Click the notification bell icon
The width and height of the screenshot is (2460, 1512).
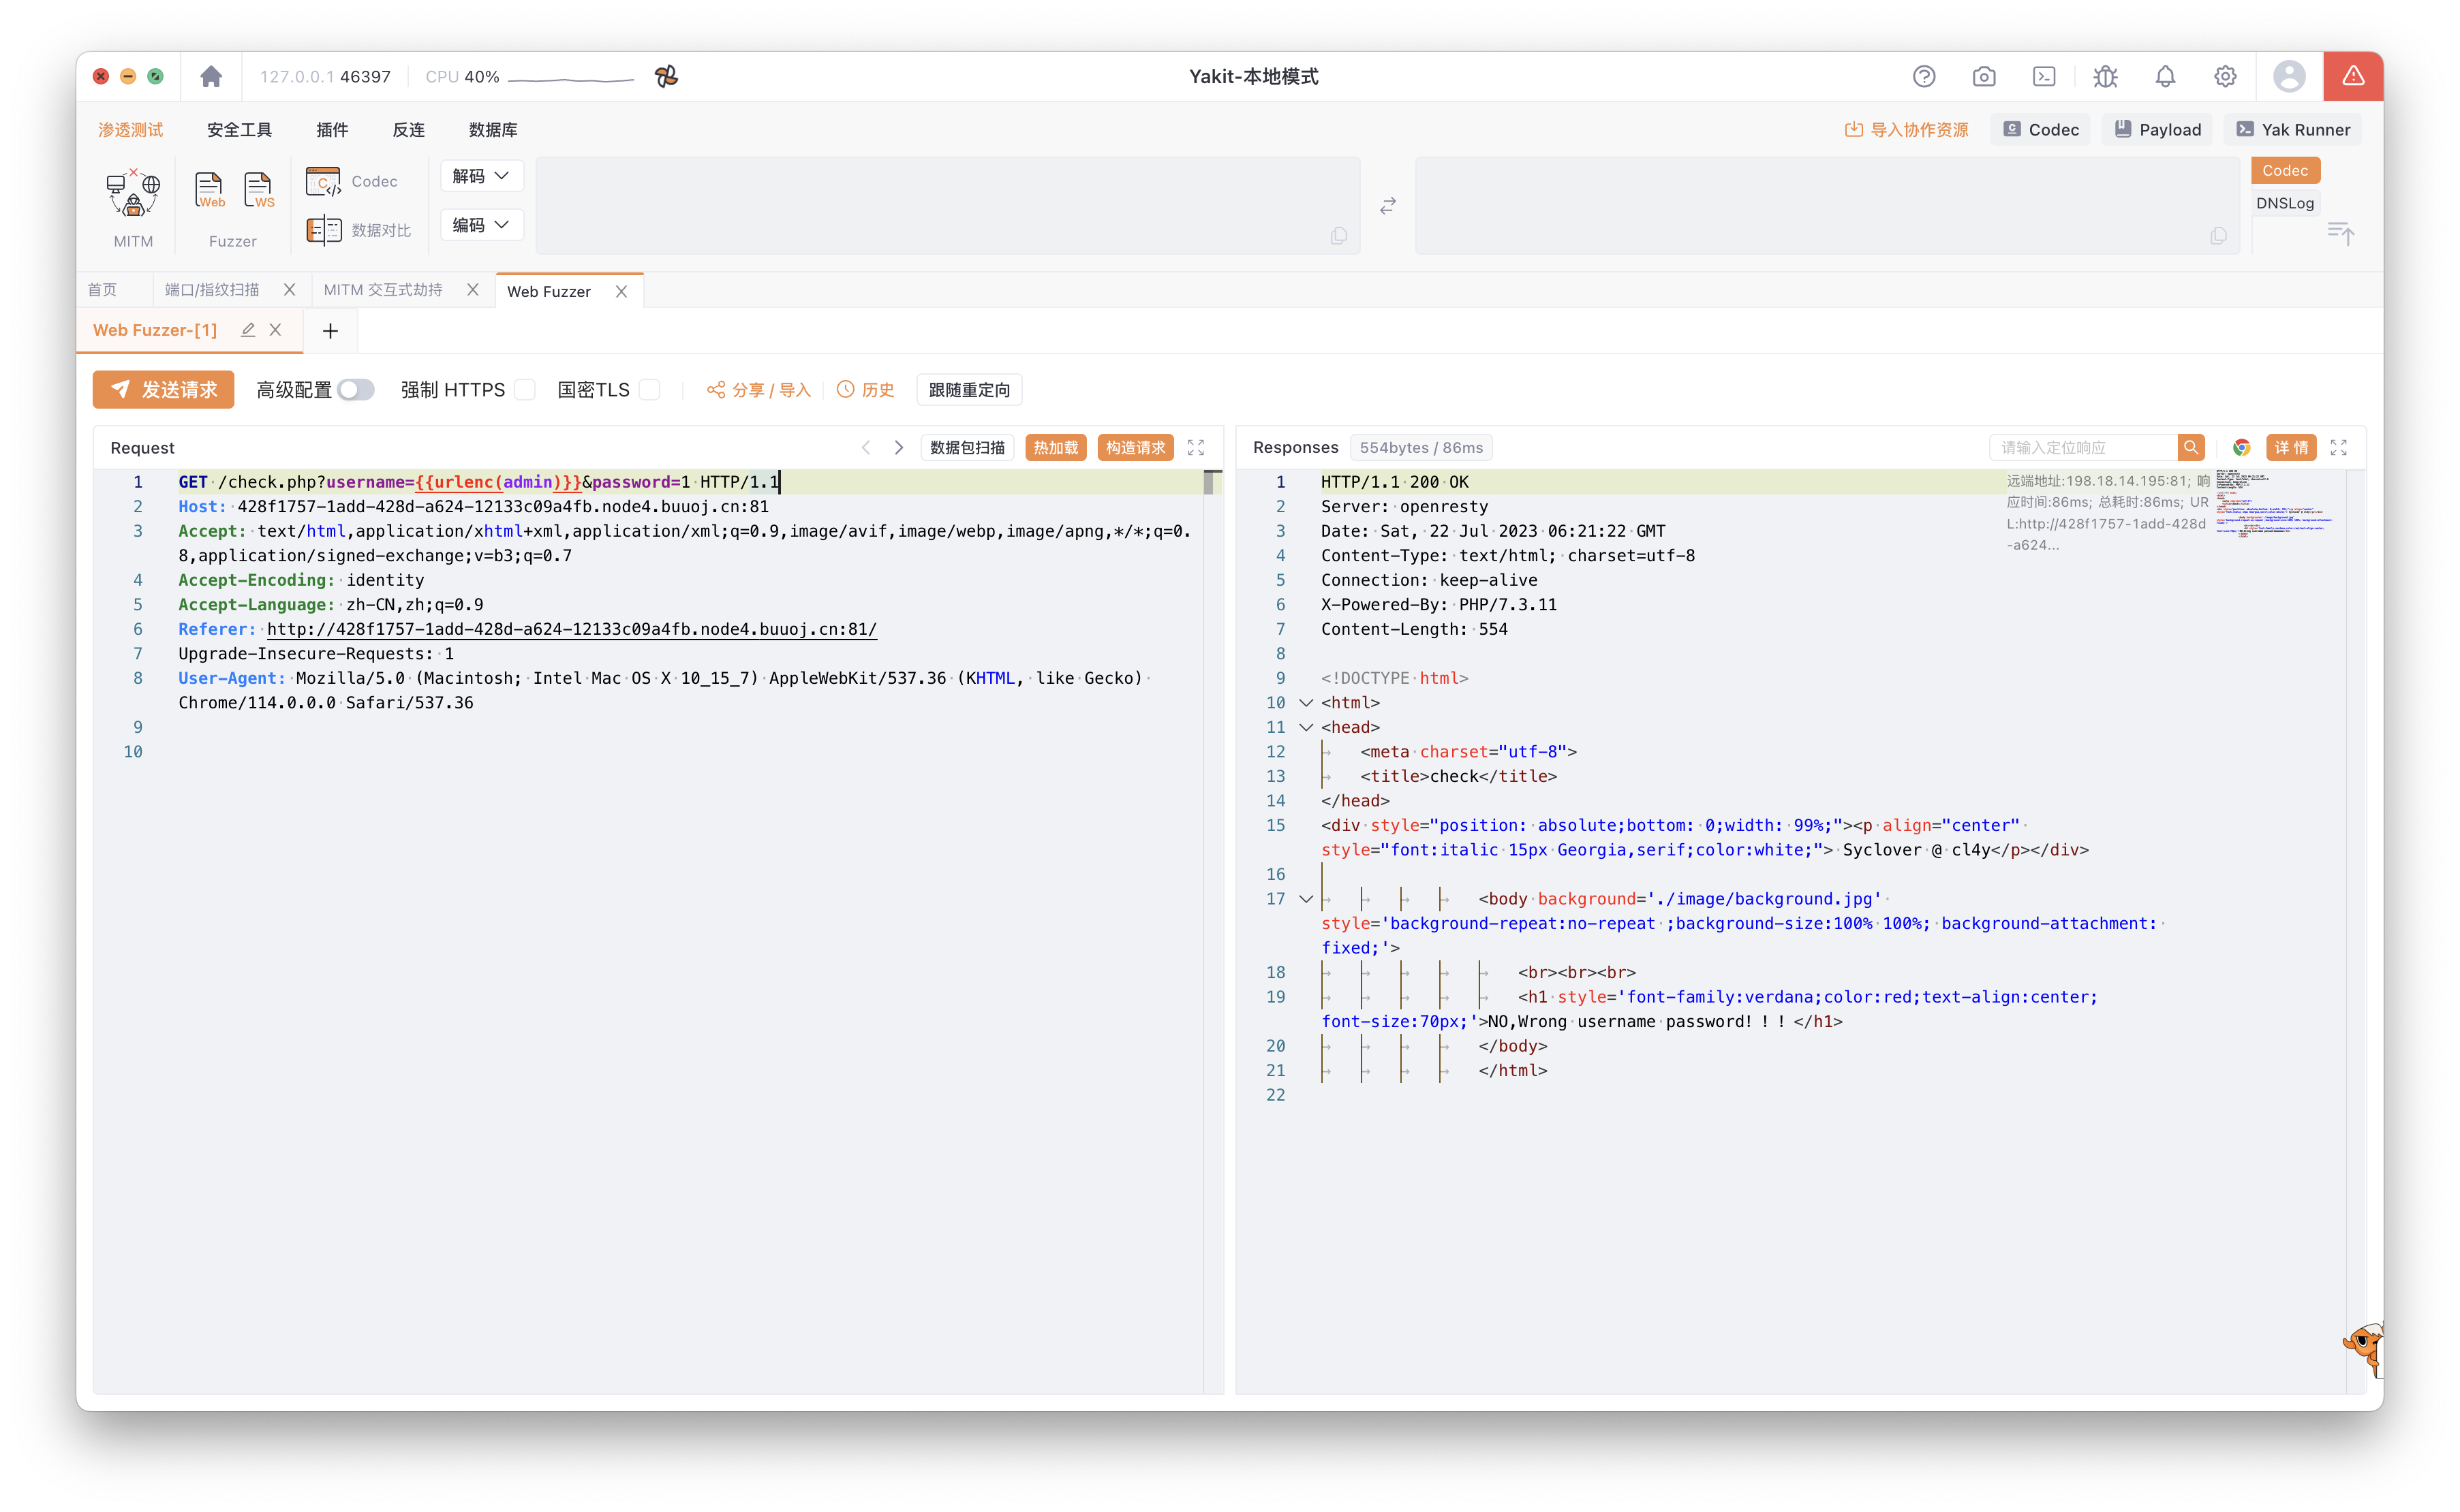click(x=2165, y=77)
